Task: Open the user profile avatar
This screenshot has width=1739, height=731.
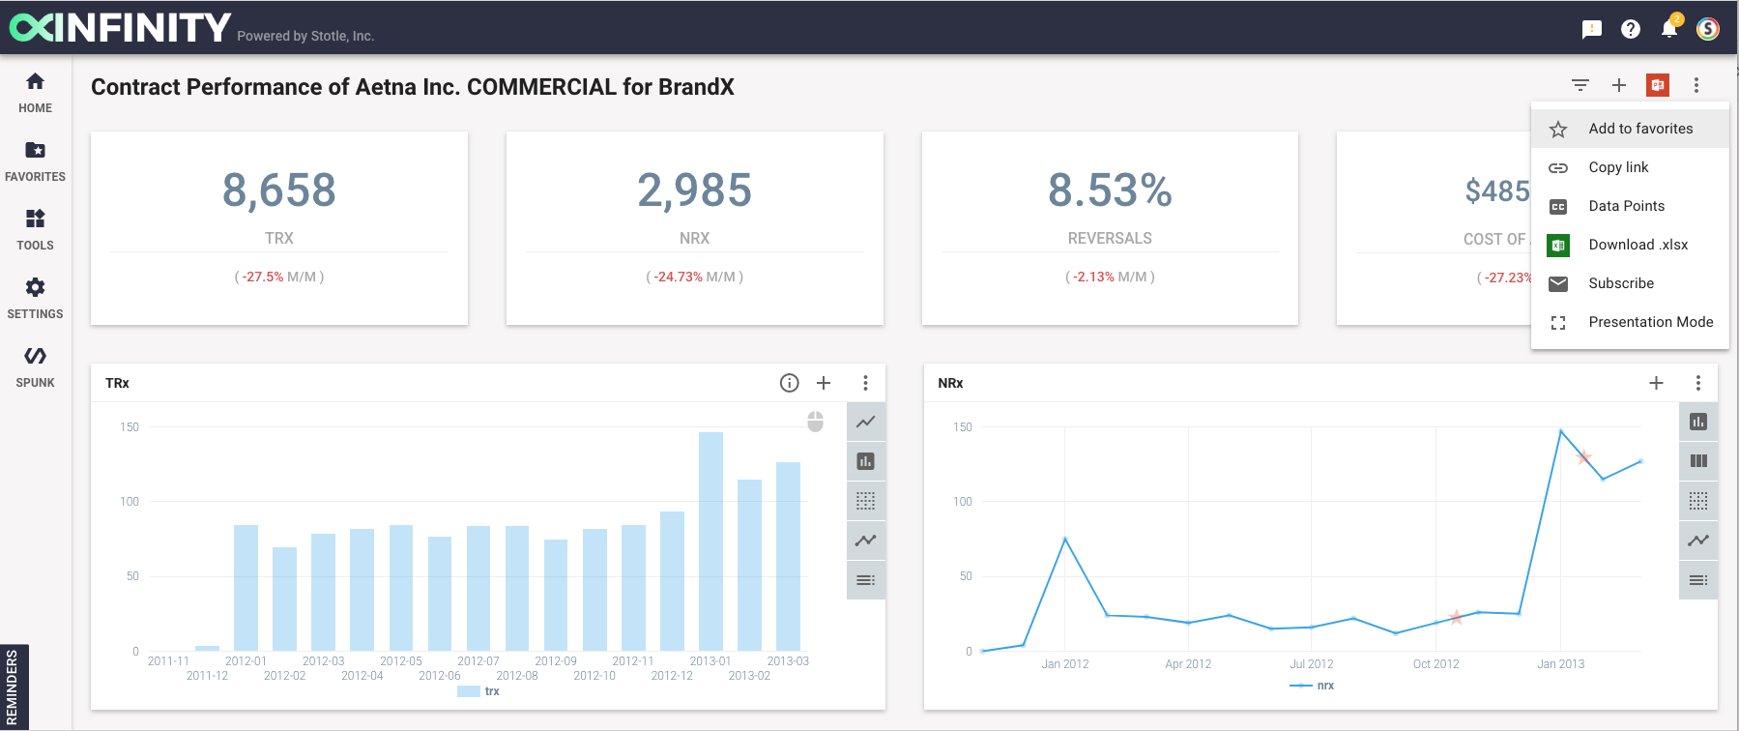Action: (x=1708, y=29)
